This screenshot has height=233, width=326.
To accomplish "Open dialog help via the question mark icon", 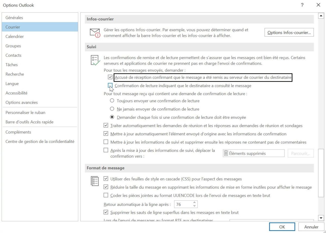I will (302, 5).
